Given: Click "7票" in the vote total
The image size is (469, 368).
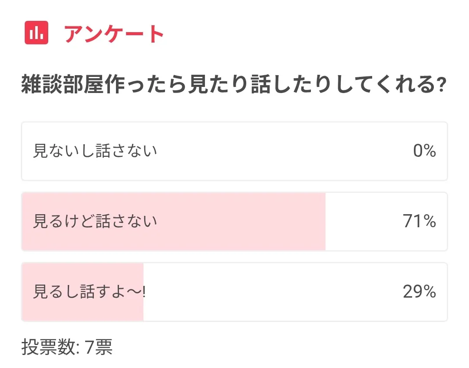Looking at the screenshot, I should pyautogui.click(x=99, y=348).
